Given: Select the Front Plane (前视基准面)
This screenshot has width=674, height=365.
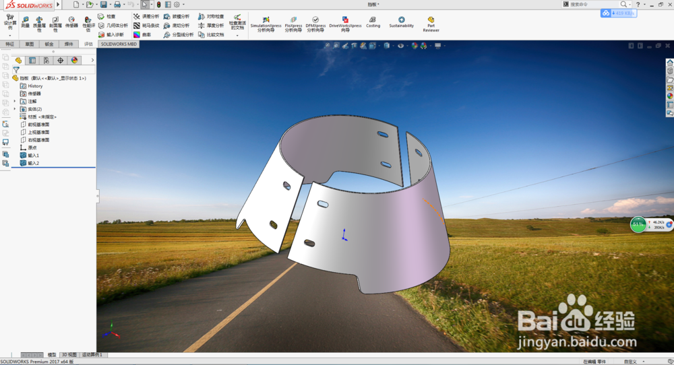Looking at the screenshot, I should [x=35, y=125].
